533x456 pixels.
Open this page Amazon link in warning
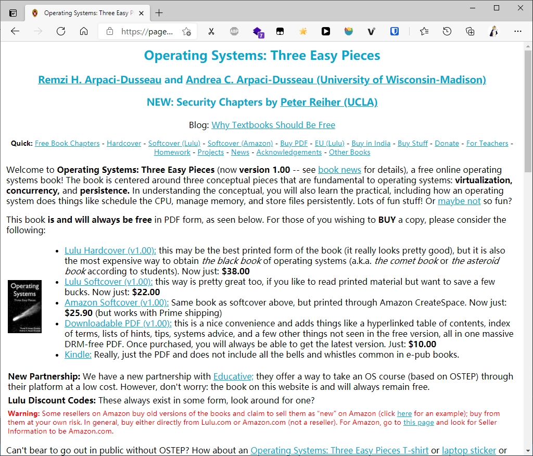point(418,422)
